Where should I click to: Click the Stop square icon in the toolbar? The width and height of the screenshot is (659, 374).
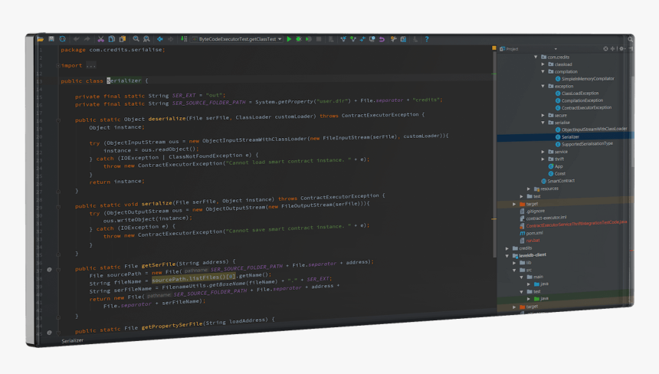point(319,39)
